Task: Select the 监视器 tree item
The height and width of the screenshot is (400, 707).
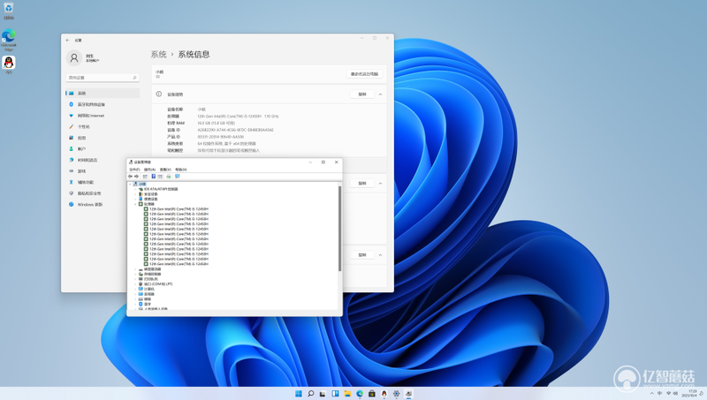Action: (149, 294)
